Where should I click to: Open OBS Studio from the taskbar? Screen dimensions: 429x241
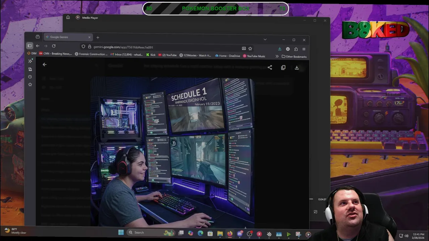click(249, 234)
